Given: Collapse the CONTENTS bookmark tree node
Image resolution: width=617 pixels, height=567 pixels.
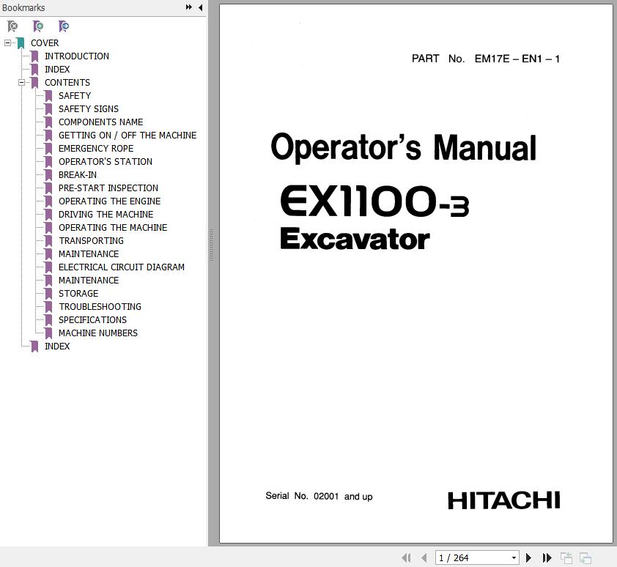Looking at the screenshot, I should click(x=22, y=83).
